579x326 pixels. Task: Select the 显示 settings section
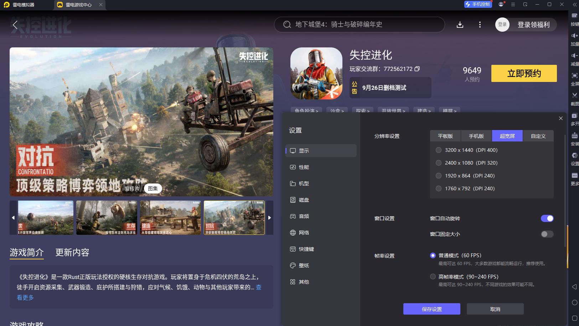click(x=321, y=151)
